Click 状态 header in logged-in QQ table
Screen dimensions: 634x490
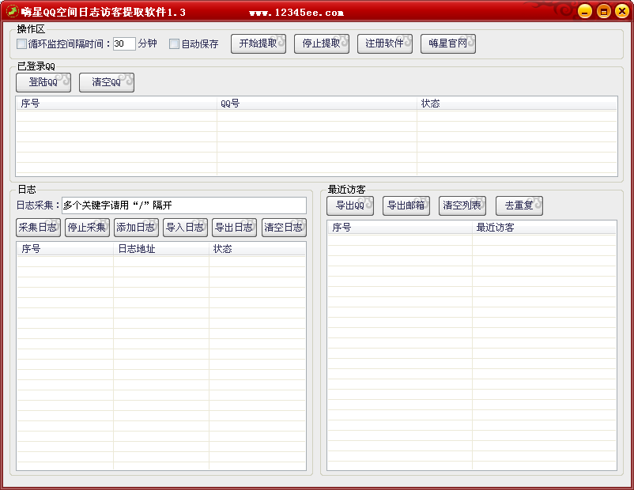click(x=517, y=104)
